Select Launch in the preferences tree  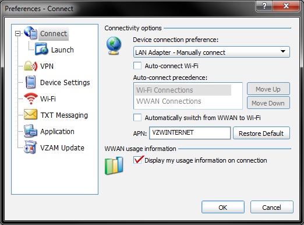(62, 50)
